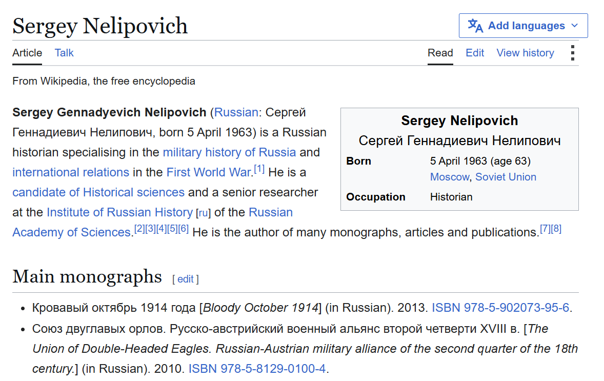Visit the Institute of Russian History link
Image resolution: width=604 pixels, height=381 pixels.
(119, 212)
